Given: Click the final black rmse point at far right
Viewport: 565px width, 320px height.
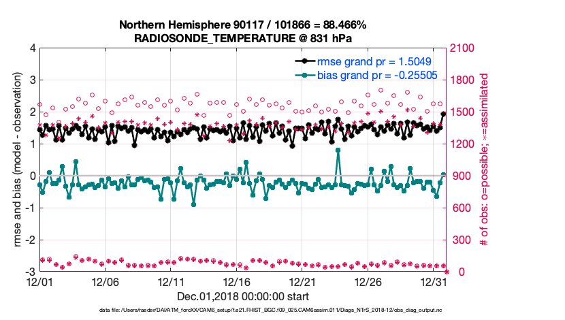Looking at the screenshot, I should coord(444,114).
